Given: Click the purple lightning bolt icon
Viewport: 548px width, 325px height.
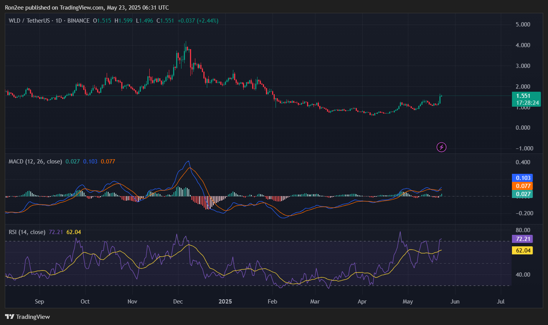Looking at the screenshot, I should (x=441, y=147).
